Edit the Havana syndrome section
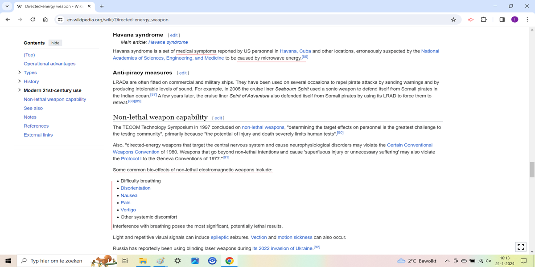Screen dimensions: 535x267 tap(174, 35)
